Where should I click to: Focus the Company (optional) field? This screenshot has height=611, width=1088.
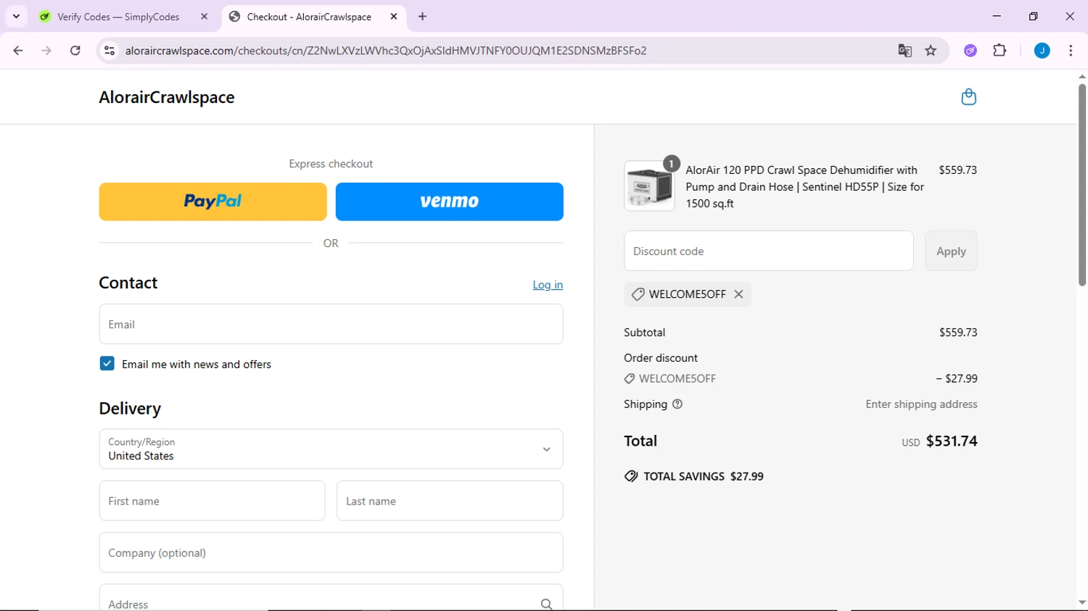click(x=331, y=553)
